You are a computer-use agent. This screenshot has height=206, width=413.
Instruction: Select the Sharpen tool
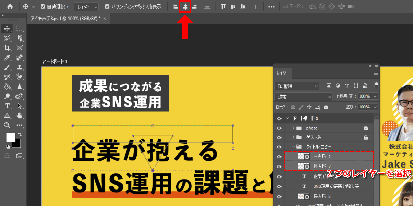pos(20,86)
